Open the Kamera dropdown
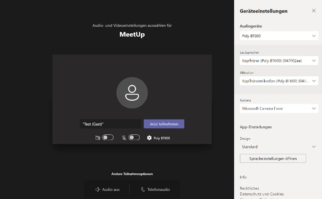The height and width of the screenshot is (199, 322). 279,108
